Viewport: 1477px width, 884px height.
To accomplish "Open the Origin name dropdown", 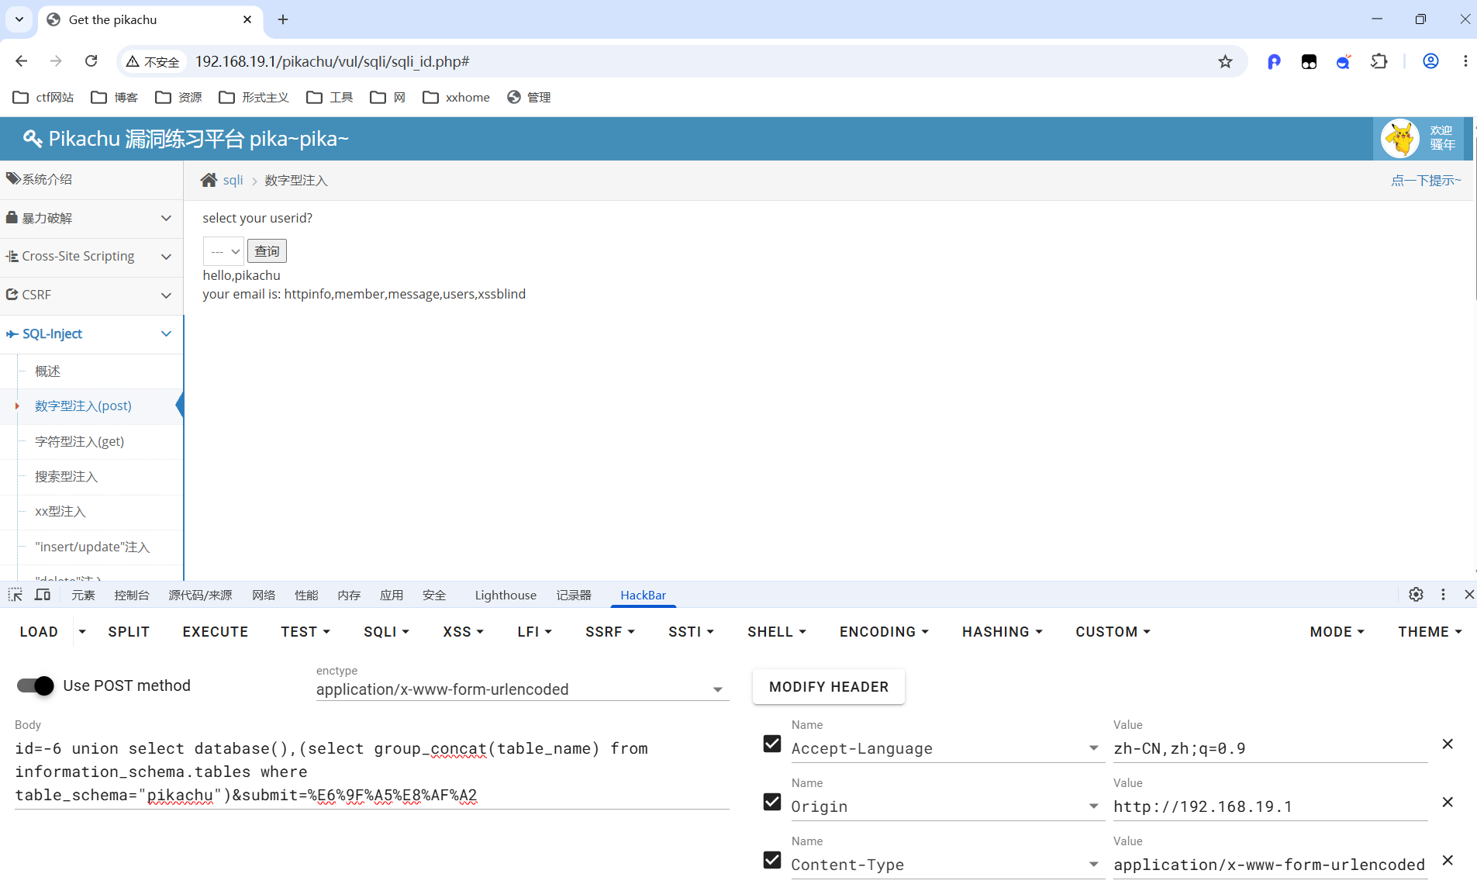I will coord(1093,806).
